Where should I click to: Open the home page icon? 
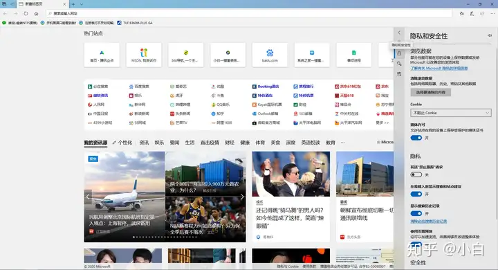(x=36, y=13)
